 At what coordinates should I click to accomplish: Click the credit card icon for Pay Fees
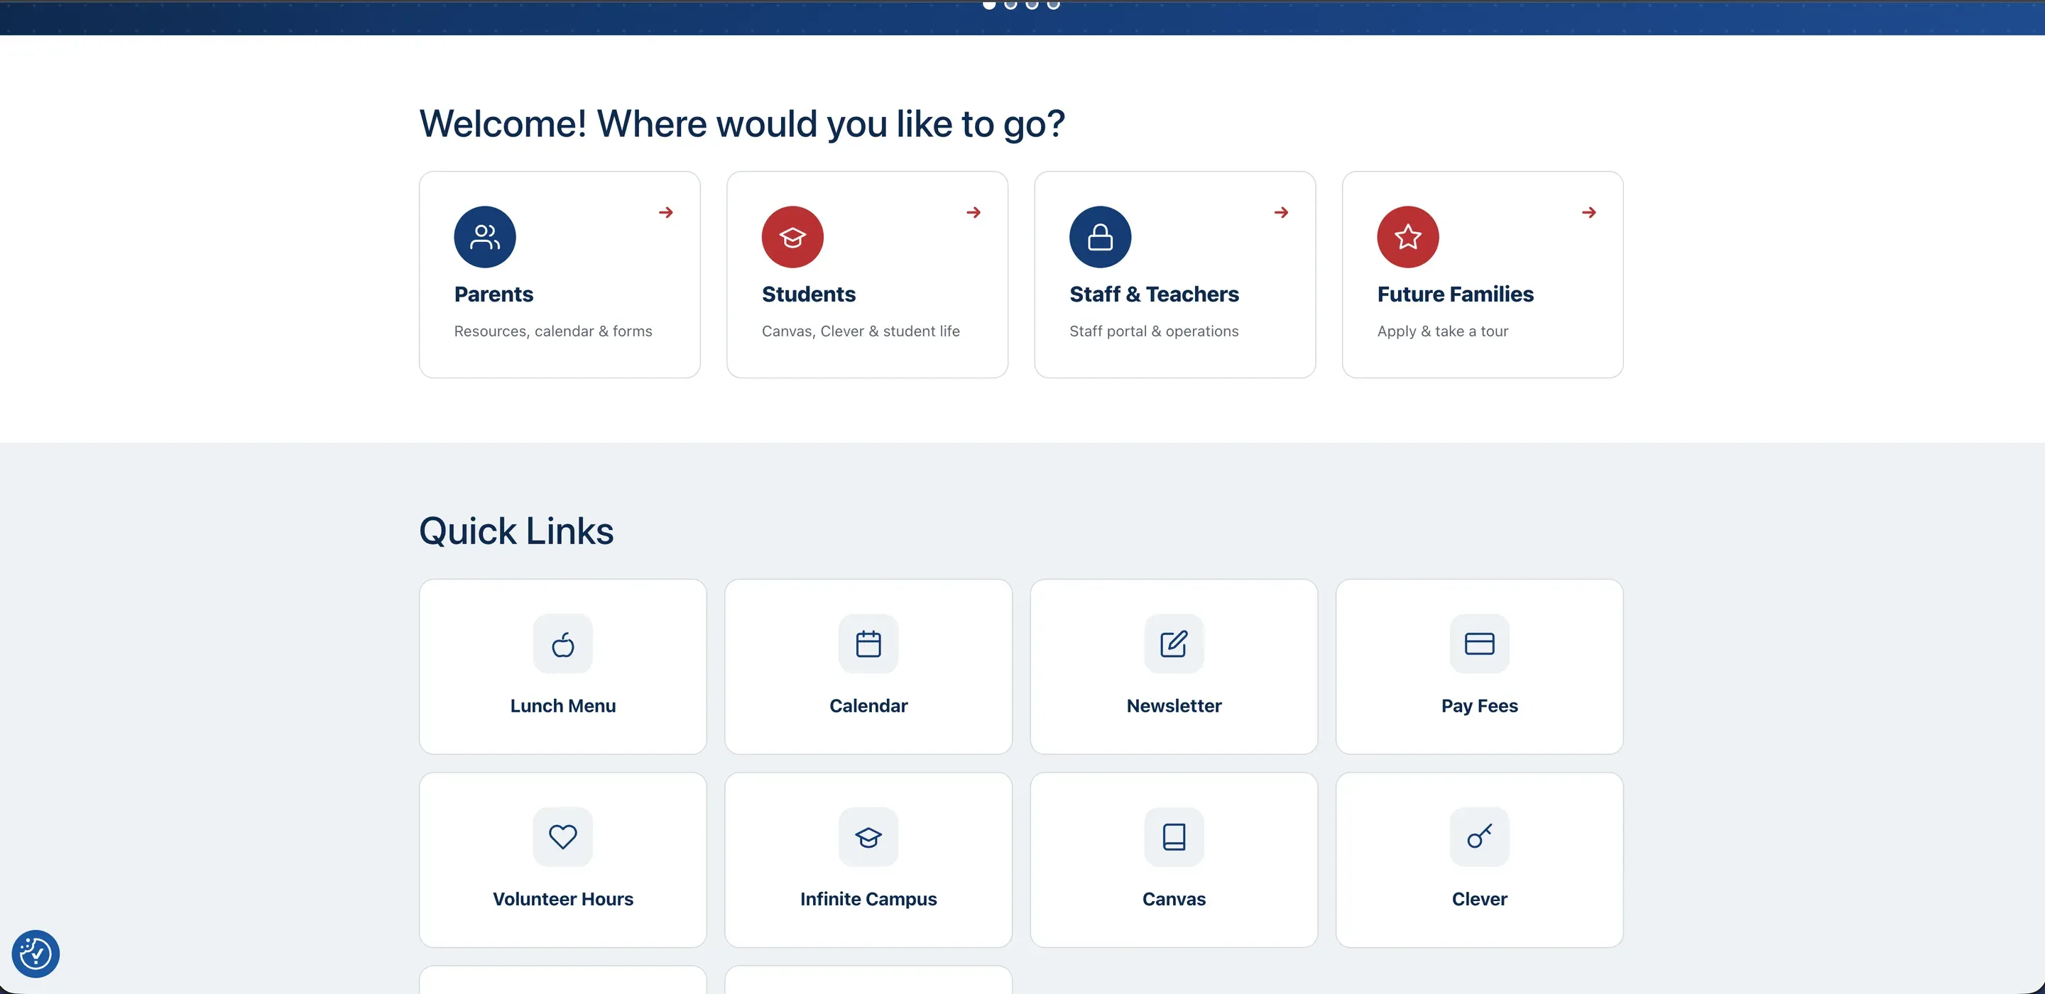pos(1480,644)
